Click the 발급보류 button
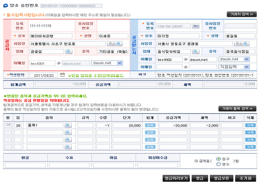The width and height of the screenshot is (259, 183). 221,178
